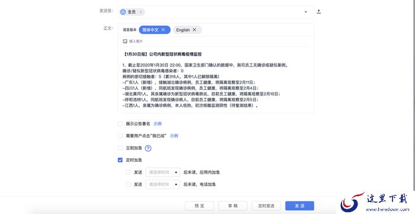Click the blue 发送 send button

coord(299,206)
